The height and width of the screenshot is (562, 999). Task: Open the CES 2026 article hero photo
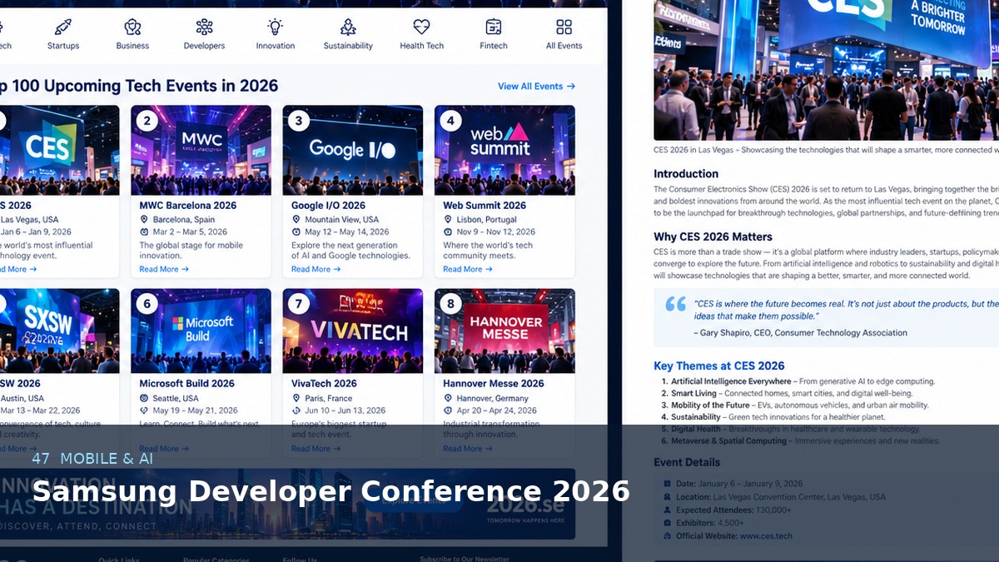coord(826,70)
